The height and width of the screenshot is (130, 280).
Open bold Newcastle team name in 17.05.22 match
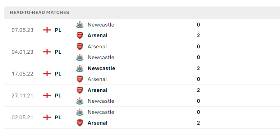101,68
